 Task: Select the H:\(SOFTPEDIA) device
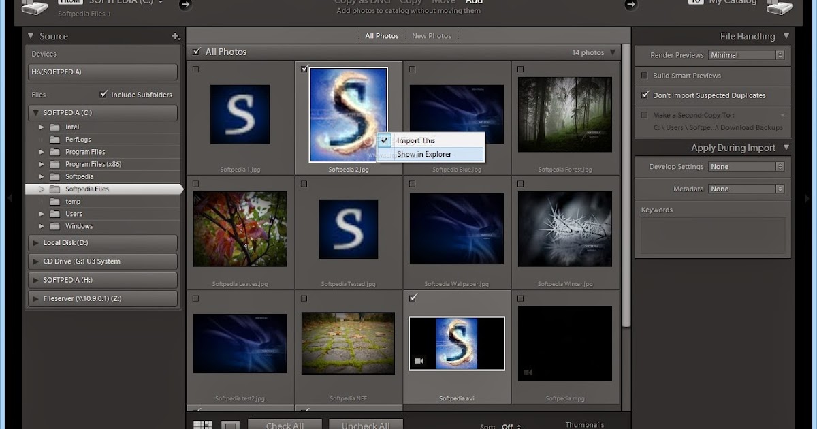(x=103, y=71)
